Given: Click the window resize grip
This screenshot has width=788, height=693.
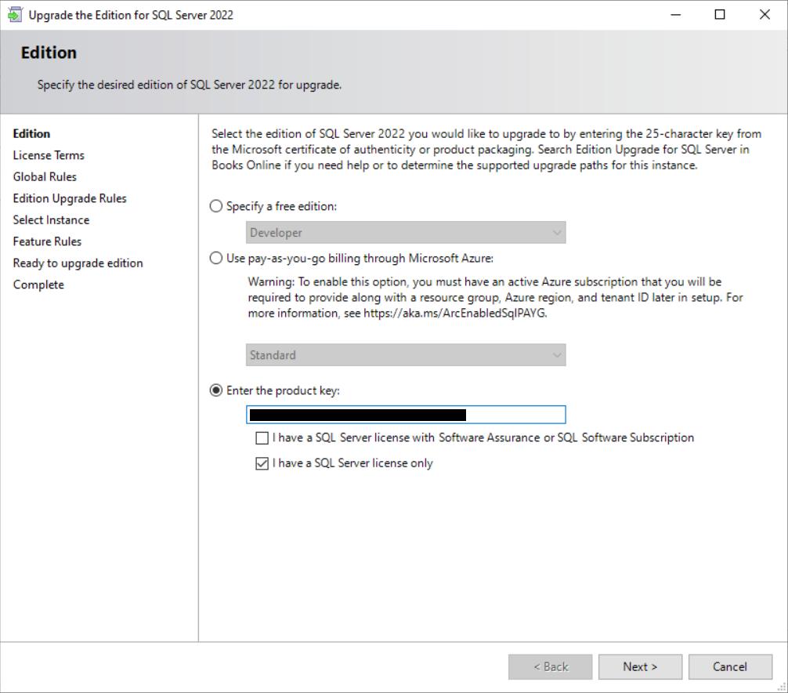Looking at the screenshot, I should 782,687.
